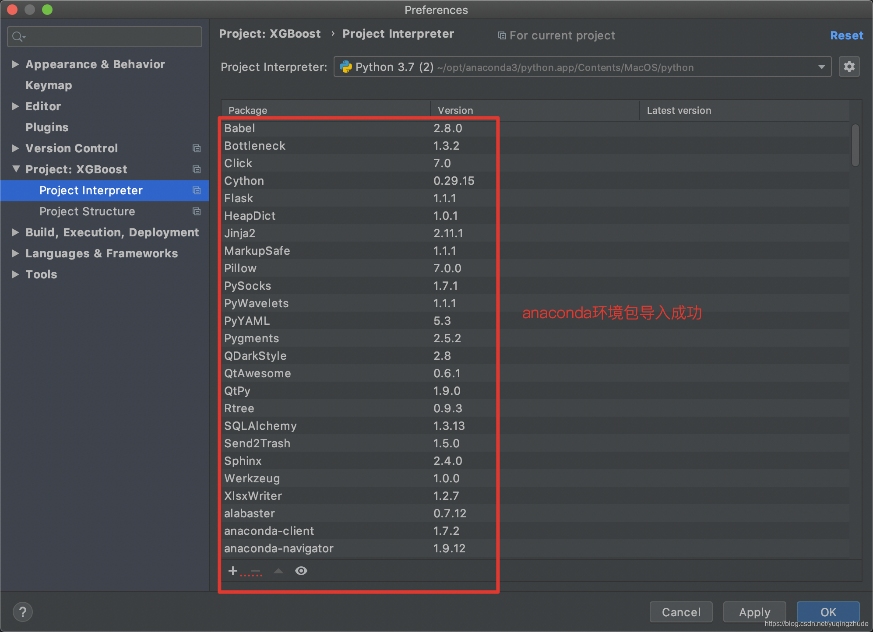This screenshot has height=632, width=873.
Task: Confirm with the OK button
Action: [828, 612]
